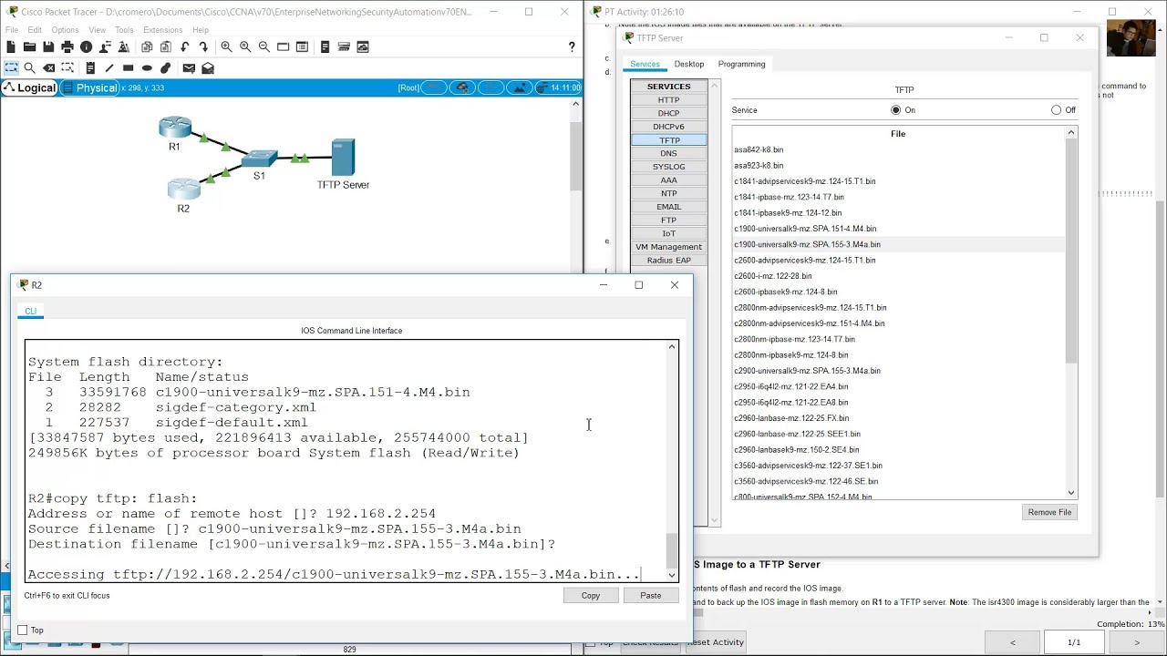This screenshot has width=1167, height=656.
Task: Click the Undo arrow icon
Action: coord(185,46)
